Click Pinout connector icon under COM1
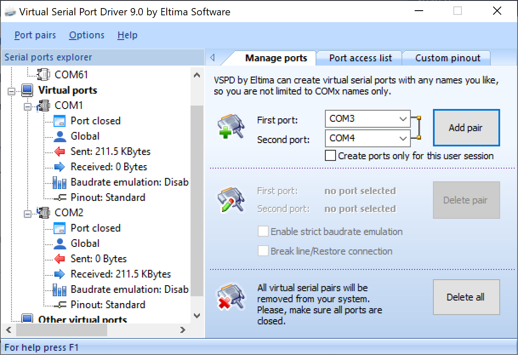518x355 pixels. 60,198
